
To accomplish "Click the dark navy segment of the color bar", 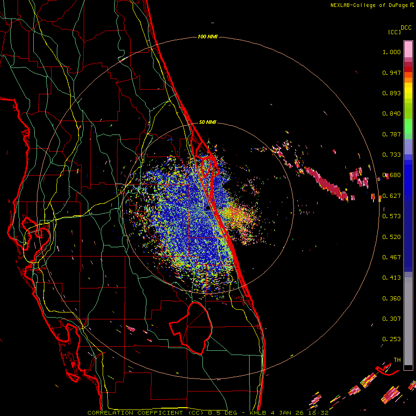I will 408,236.
